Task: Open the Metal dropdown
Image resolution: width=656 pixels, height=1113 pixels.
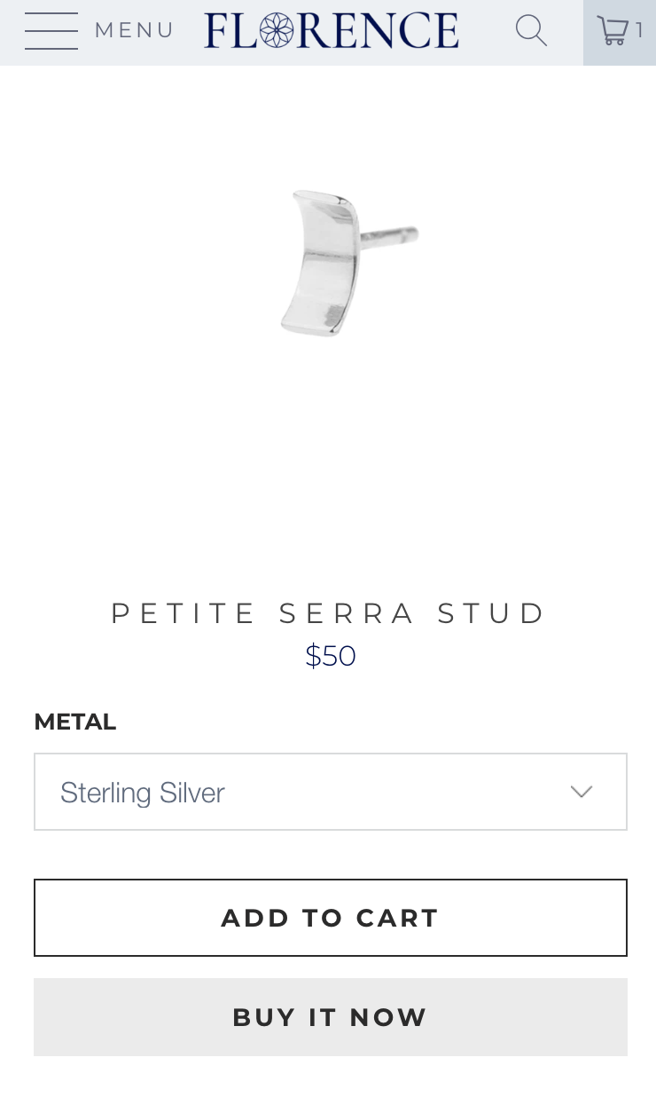Action: [x=330, y=792]
